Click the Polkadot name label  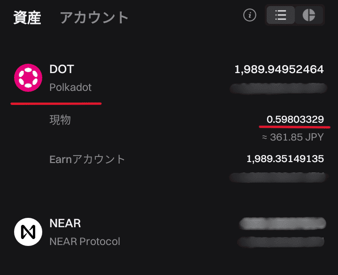pyautogui.click(x=70, y=88)
